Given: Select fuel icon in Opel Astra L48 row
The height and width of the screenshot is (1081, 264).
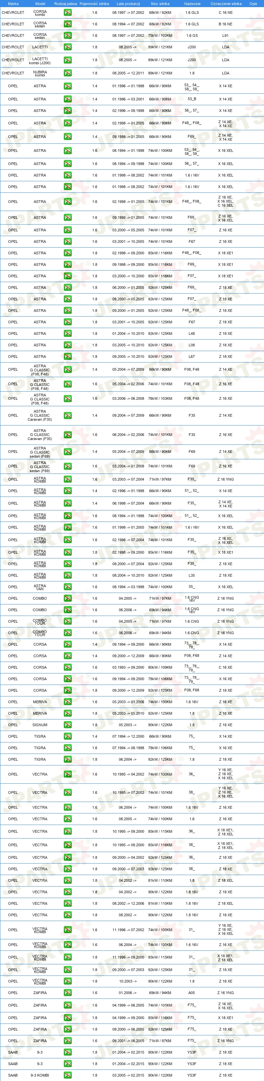Looking at the screenshot, I should coord(68,333).
